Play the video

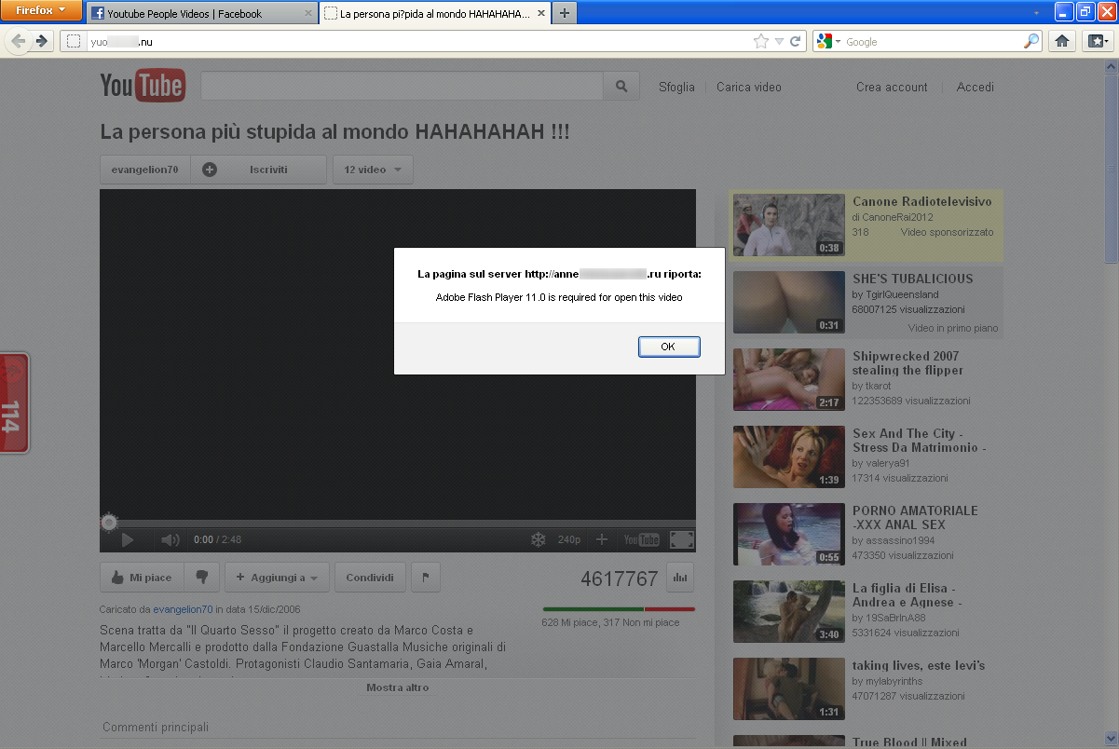pos(128,539)
